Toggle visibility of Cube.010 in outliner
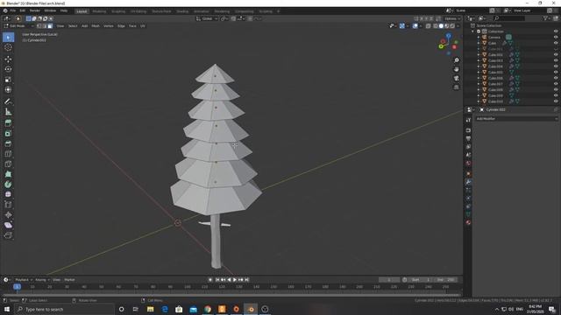The height and width of the screenshot is (315, 561). (556, 101)
